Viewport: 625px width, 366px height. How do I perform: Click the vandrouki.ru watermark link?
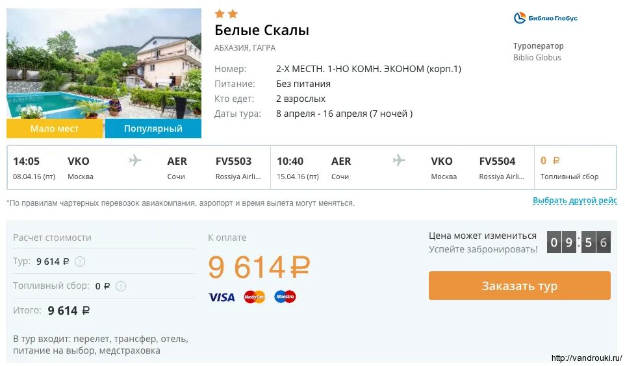587,358
